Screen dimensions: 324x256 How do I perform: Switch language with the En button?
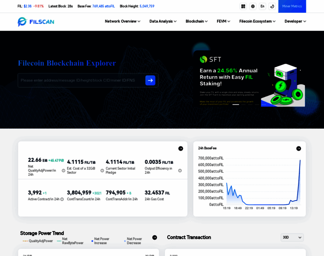[x=263, y=6]
